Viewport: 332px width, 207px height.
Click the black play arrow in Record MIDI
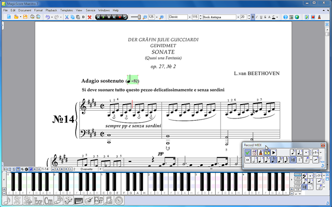click(273, 152)
